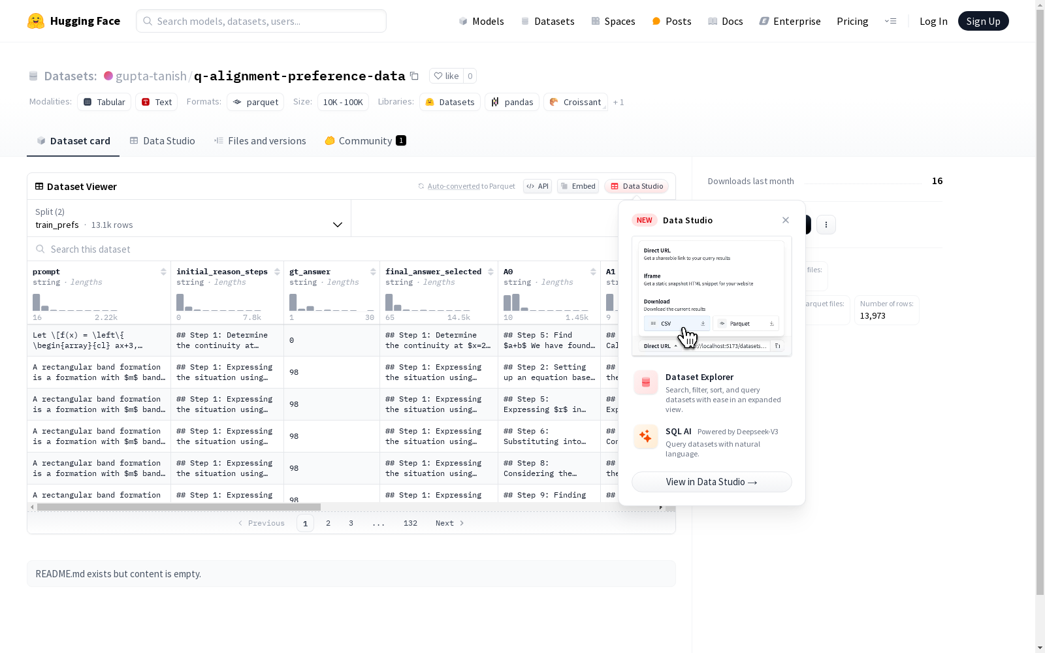Click the Dataset Explorer icon

646,383
